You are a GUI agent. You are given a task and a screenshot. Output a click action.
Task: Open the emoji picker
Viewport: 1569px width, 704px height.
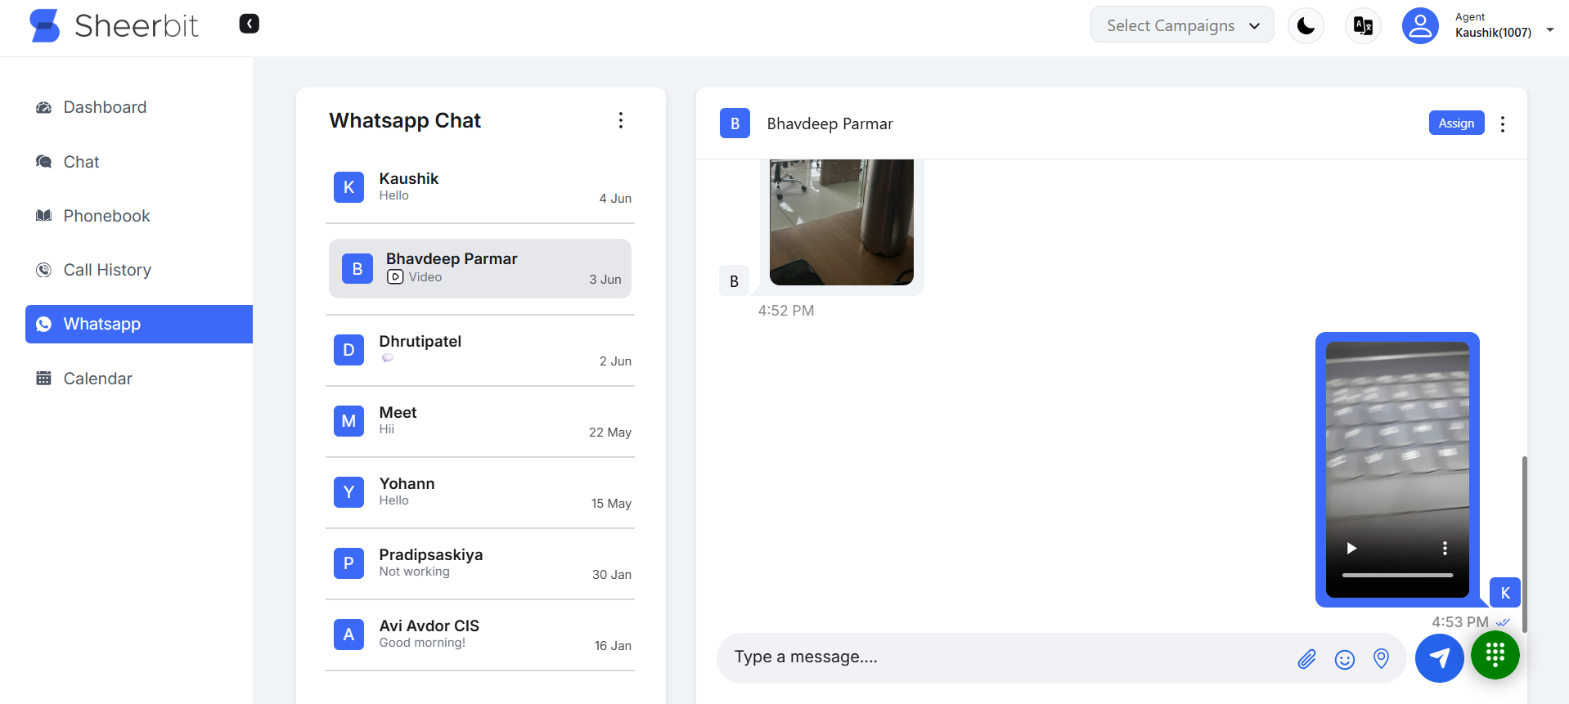[1345, 659]
